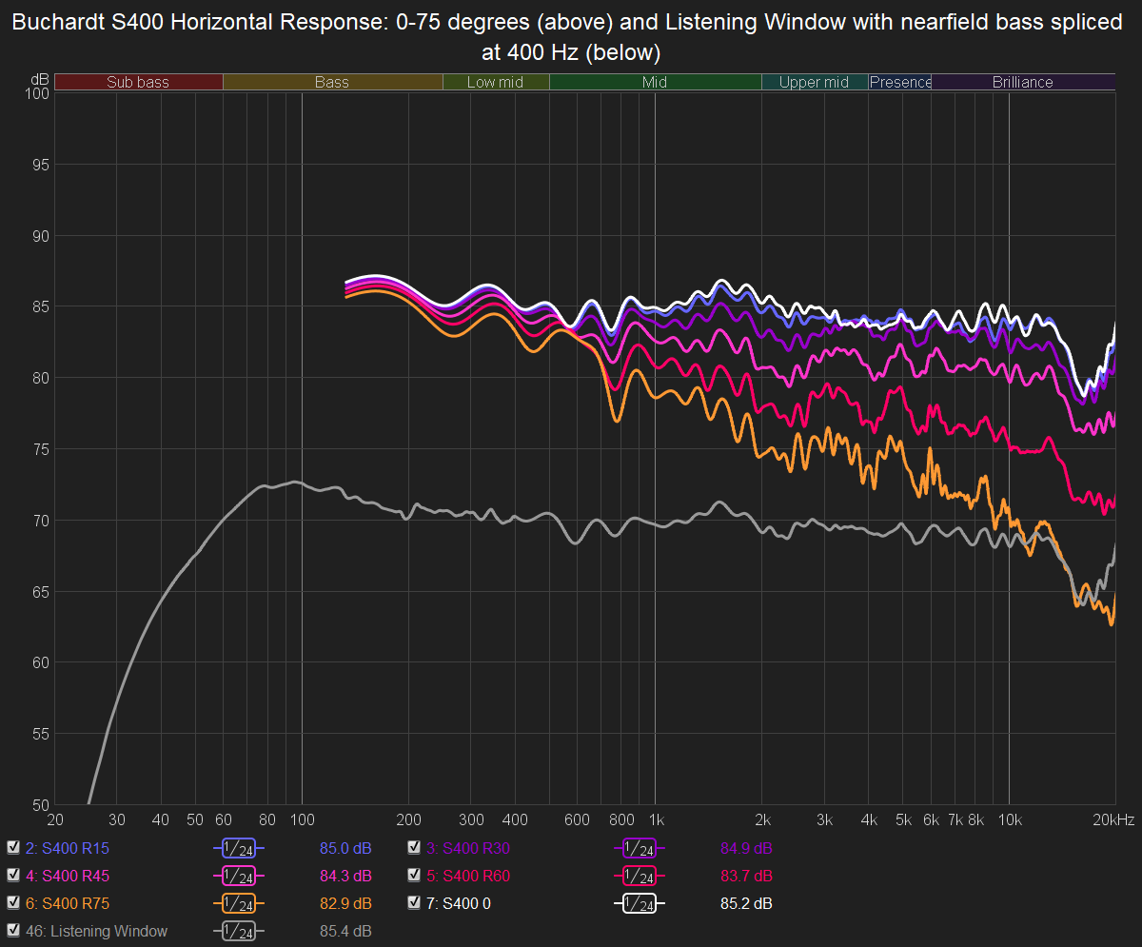The height and width of the screenshot is (947, 1142).
Task: Click the dB unit label on the vertical axis
Action: [40, 80]
